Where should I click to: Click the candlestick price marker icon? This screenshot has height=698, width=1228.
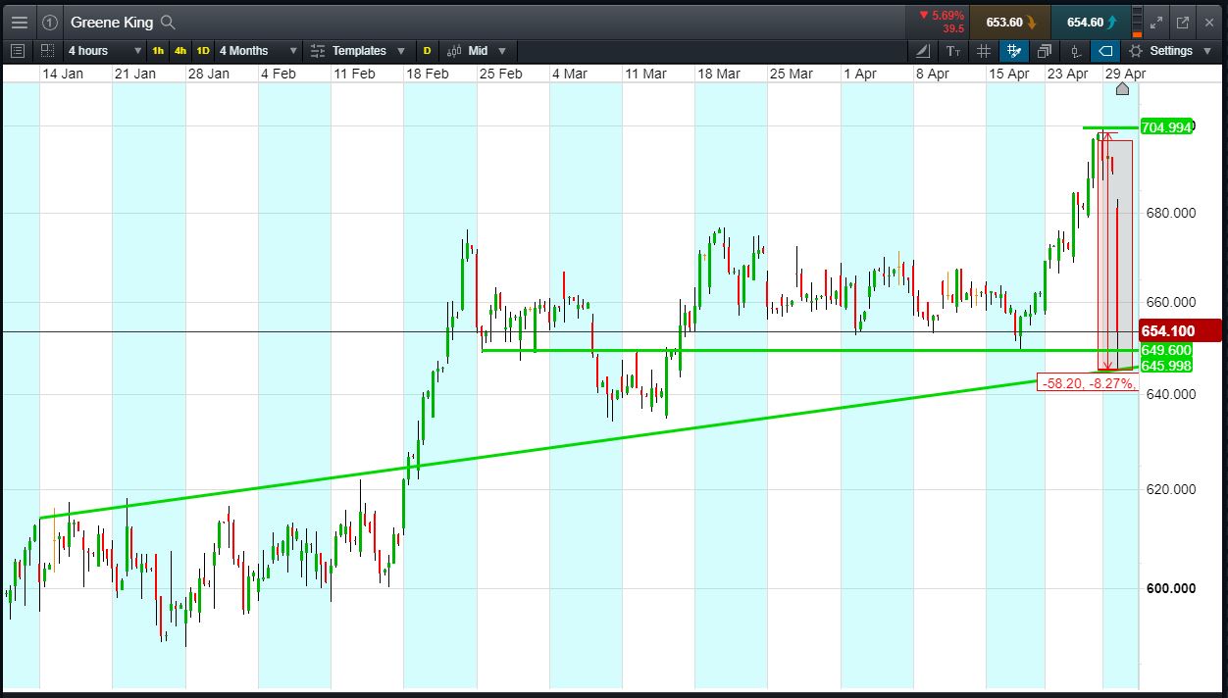(1076, 51)
